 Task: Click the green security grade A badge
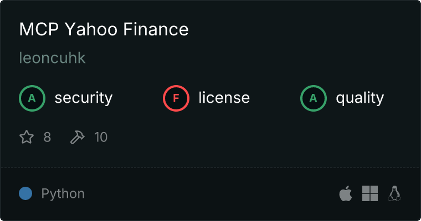point(32,98)
